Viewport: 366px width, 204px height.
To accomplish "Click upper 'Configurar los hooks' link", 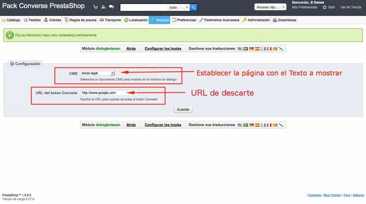I will click(163, 49).
